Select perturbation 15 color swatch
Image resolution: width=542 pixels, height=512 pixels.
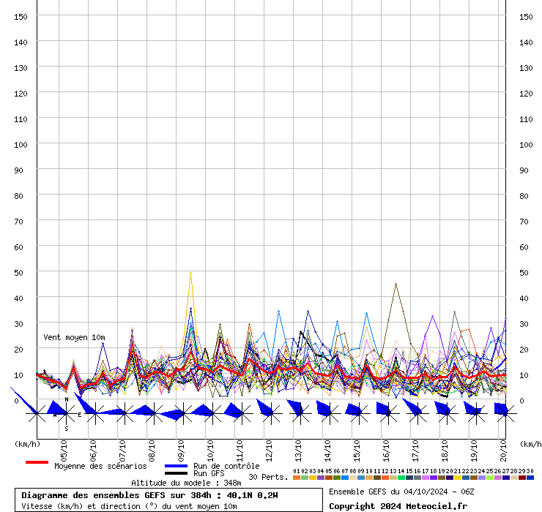(409, 478)
